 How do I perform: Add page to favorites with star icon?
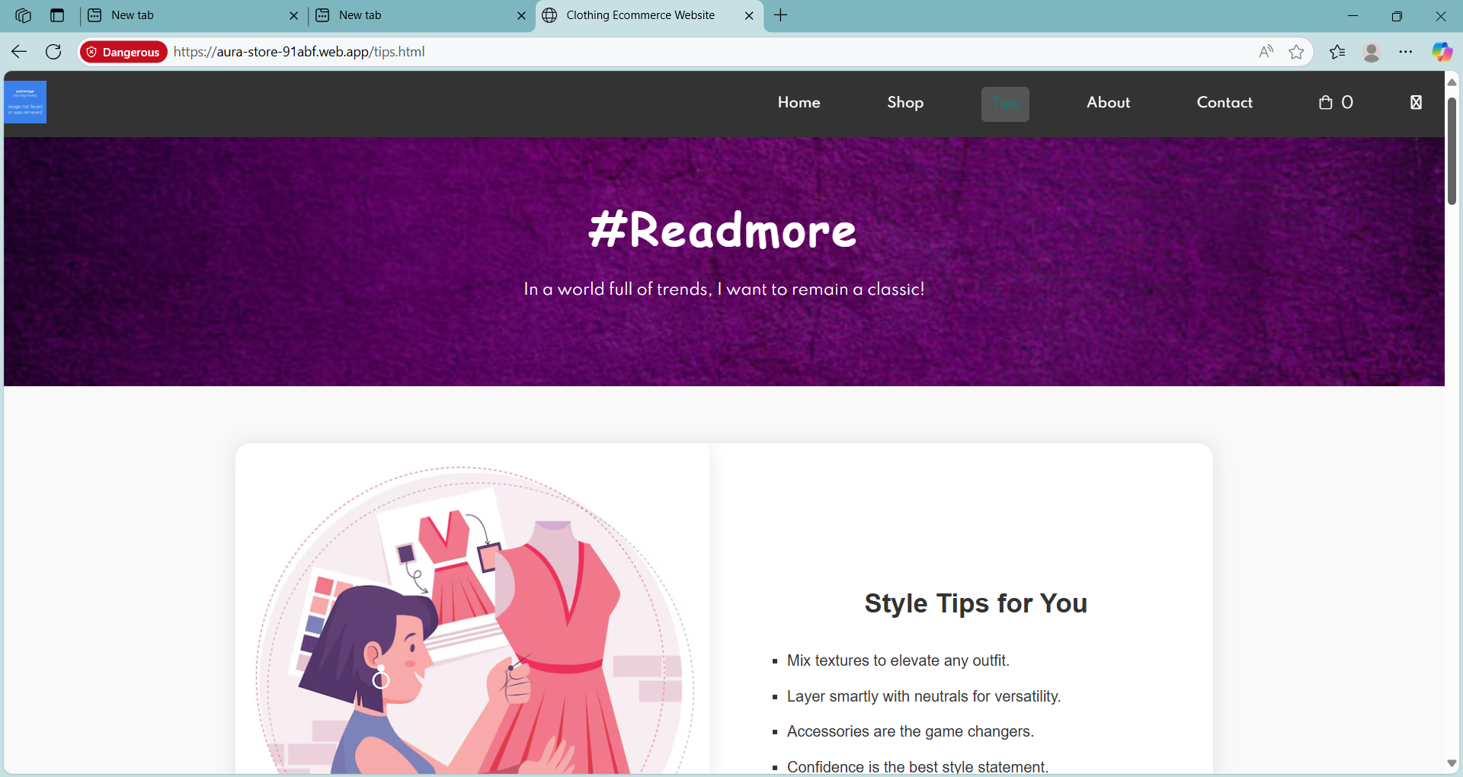[1296, 52]
